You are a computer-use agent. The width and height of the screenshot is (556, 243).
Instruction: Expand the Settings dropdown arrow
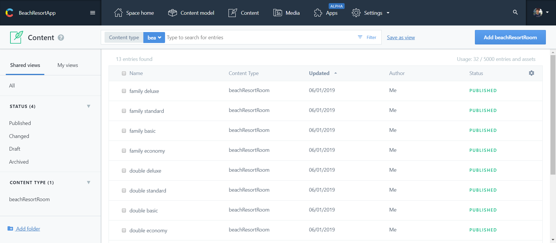click(x=388, y=13)
